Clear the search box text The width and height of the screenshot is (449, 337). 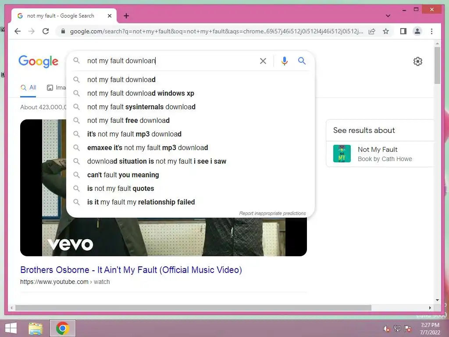(x=263, y=61)
